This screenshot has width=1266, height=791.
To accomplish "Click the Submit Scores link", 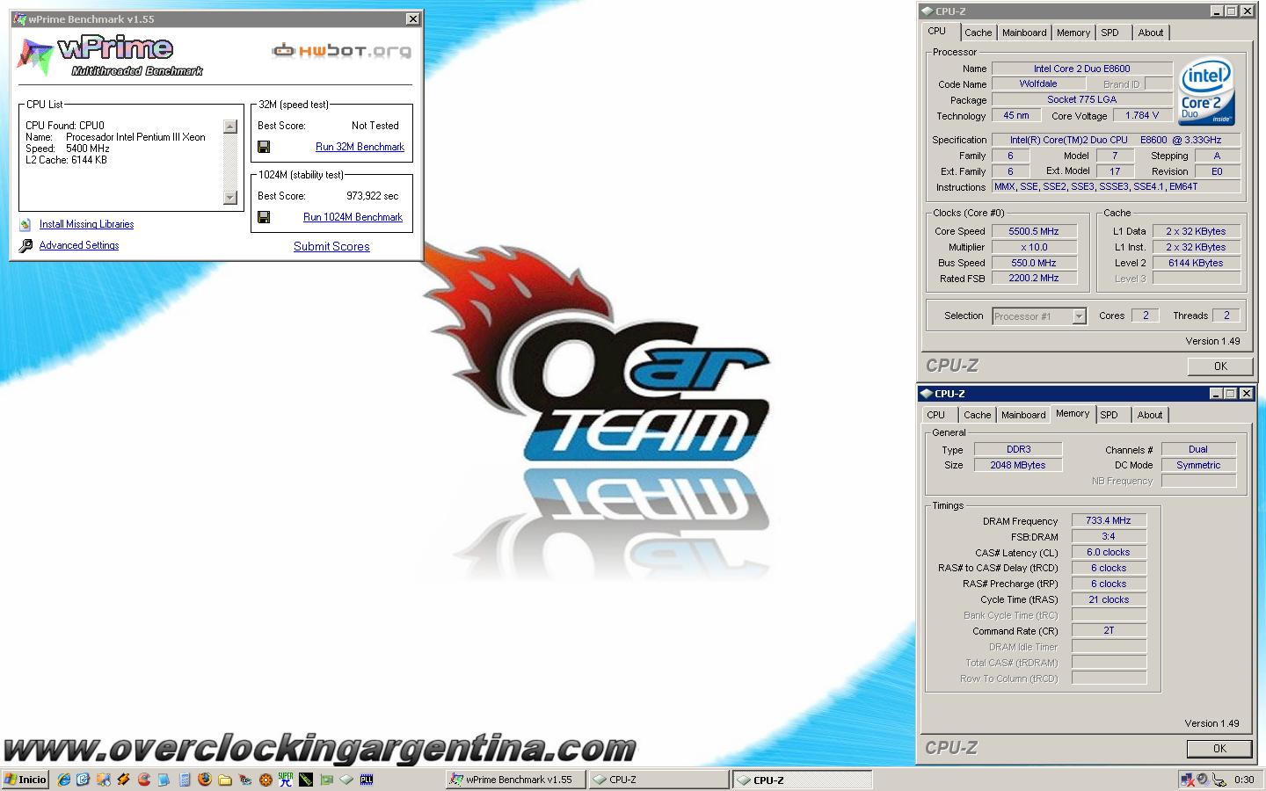I will click(x=331, y=246).
